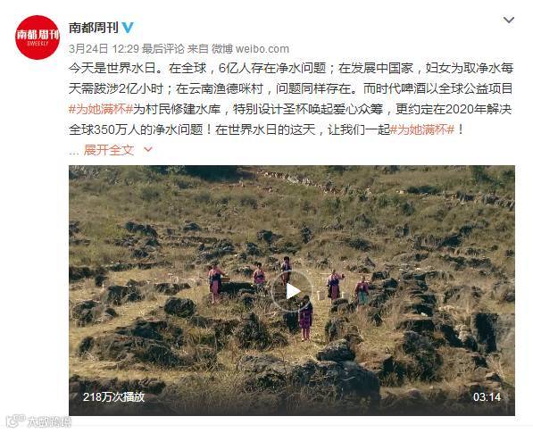Viewport: 533px width, 433px height.
Task: Open the 南都周刊 account name link
Action: 94,28
